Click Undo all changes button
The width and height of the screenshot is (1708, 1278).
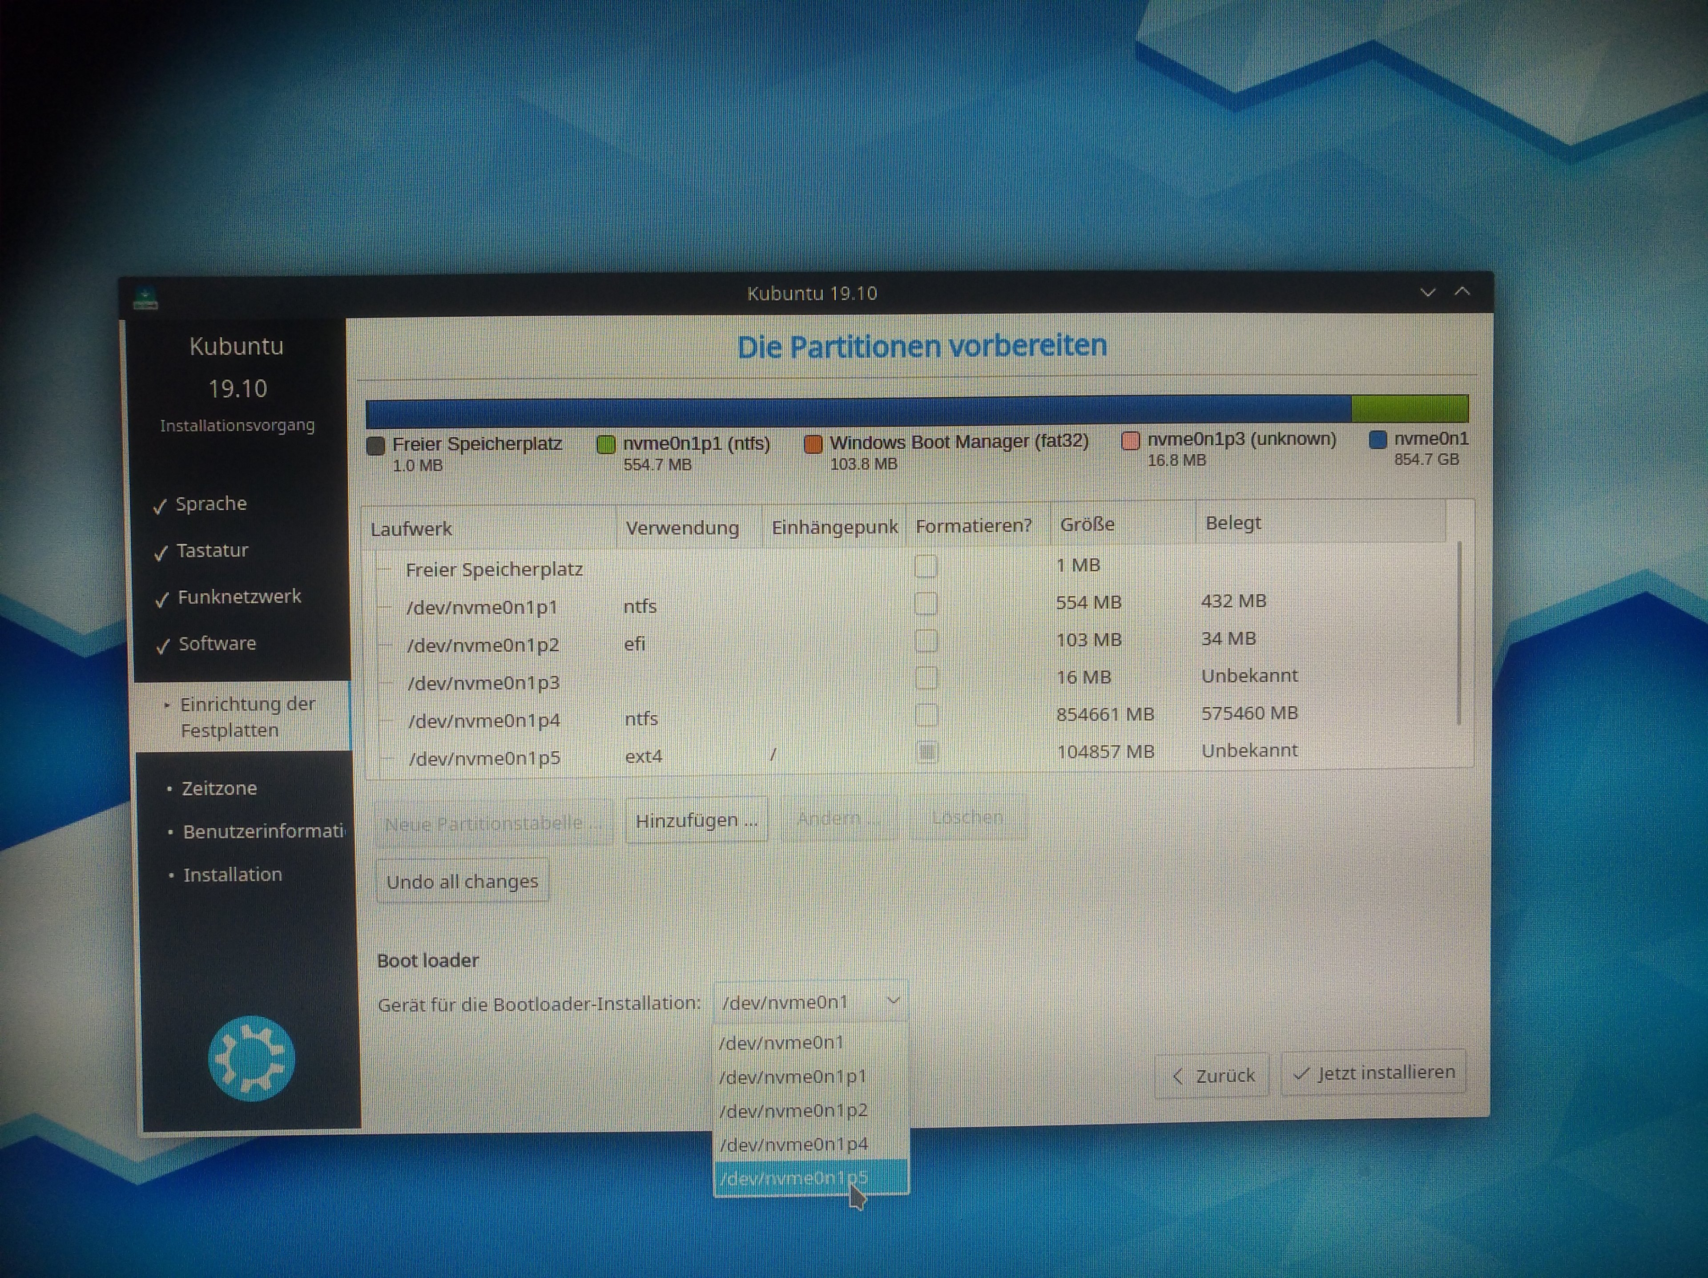point(462,881)
